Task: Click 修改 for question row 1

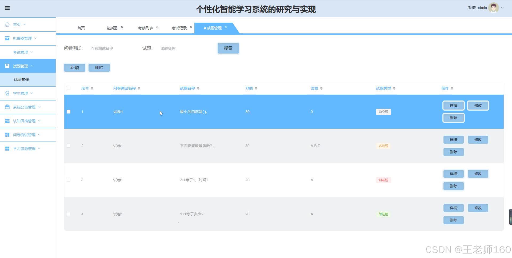Action: 478,106
